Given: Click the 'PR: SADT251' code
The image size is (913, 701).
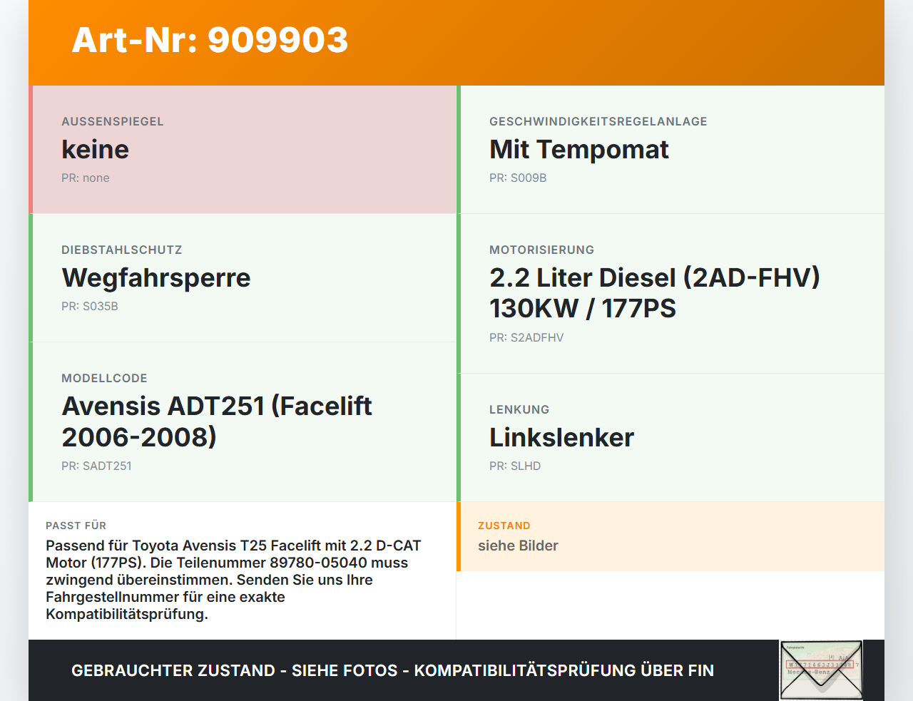Looking at the screenshot, I should tap(96, 466).
